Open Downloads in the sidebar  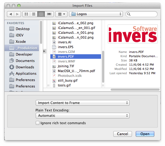[x=25, y=67]
